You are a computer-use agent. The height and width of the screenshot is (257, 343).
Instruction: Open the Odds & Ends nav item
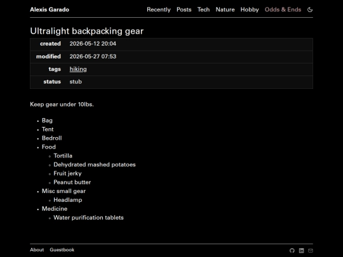pyautogui.click(x=283, y=10)
